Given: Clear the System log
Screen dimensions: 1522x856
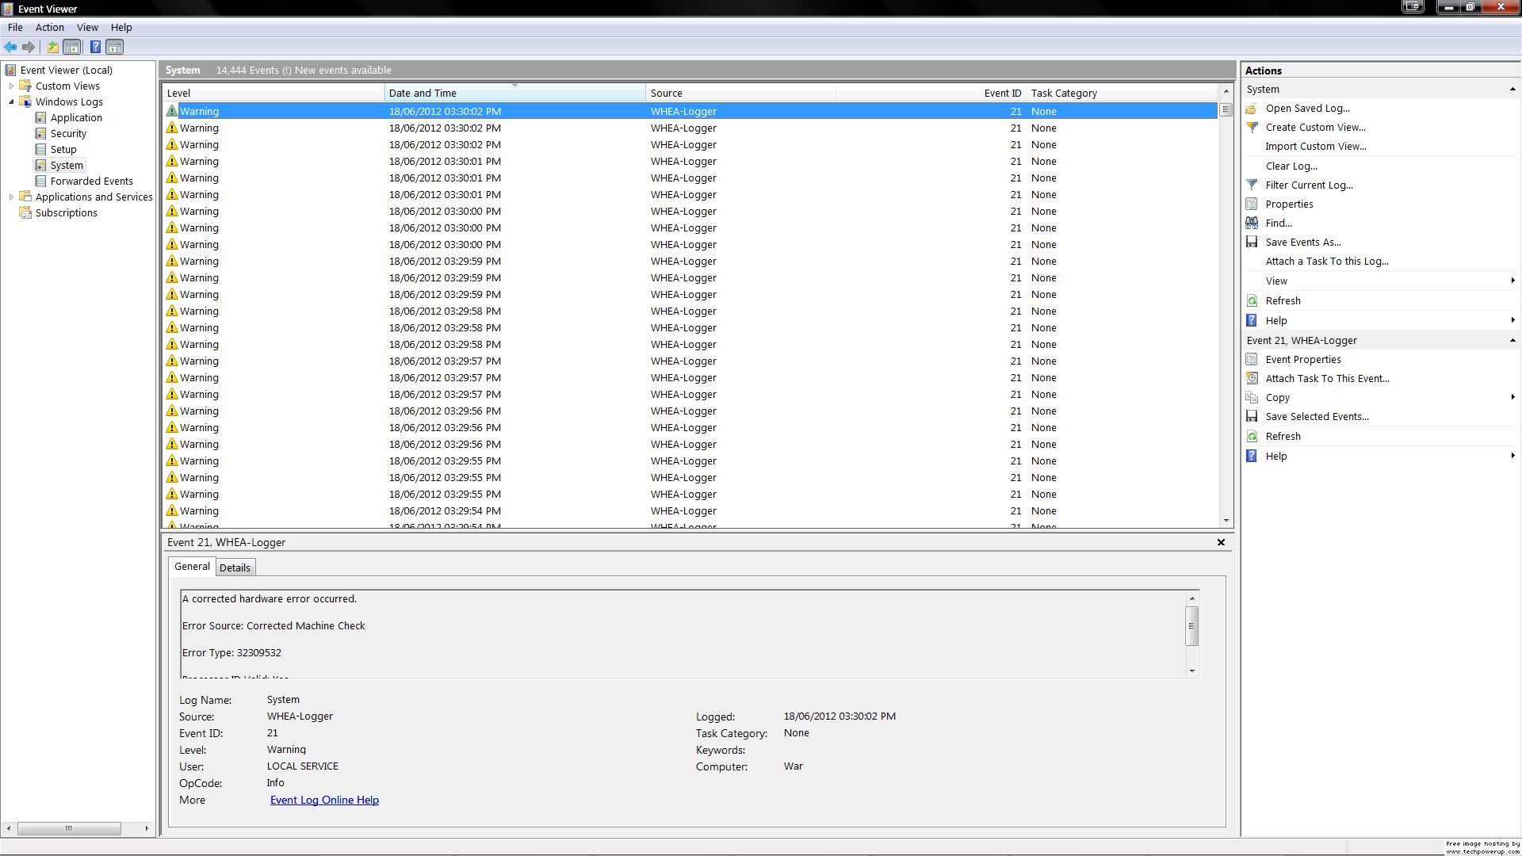Looking at the screenshot, I should (1291, 166).
